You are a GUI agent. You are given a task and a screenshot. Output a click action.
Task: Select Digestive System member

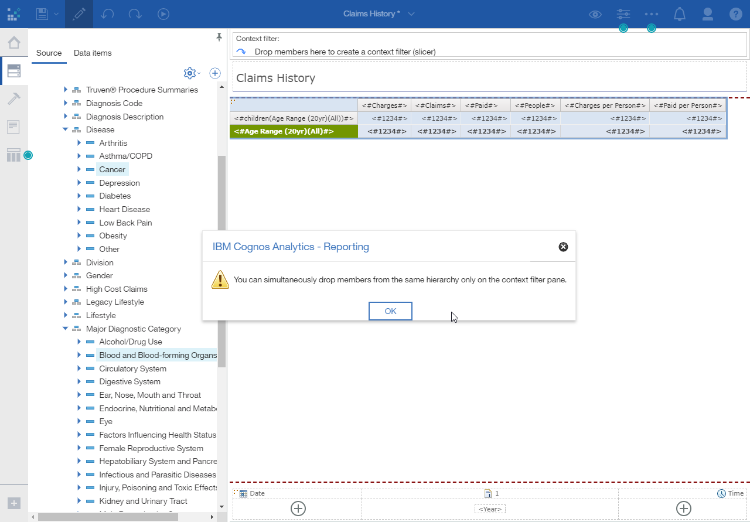[x=129, y=381]
